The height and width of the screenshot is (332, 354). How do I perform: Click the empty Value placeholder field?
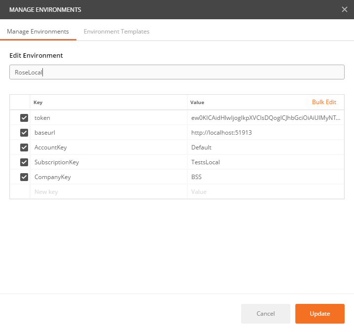266,192
